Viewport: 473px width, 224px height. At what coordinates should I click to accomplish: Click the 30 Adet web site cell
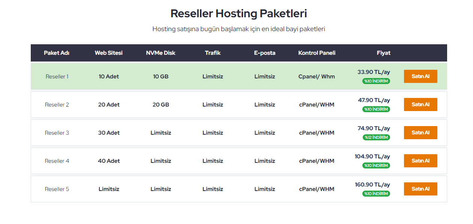(x=109, y=133)
